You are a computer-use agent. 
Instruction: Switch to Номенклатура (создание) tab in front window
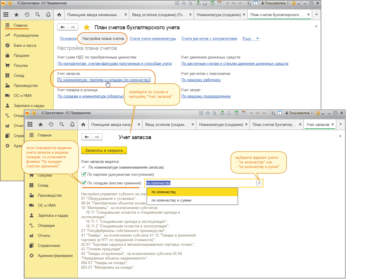(x=221, y=124)
